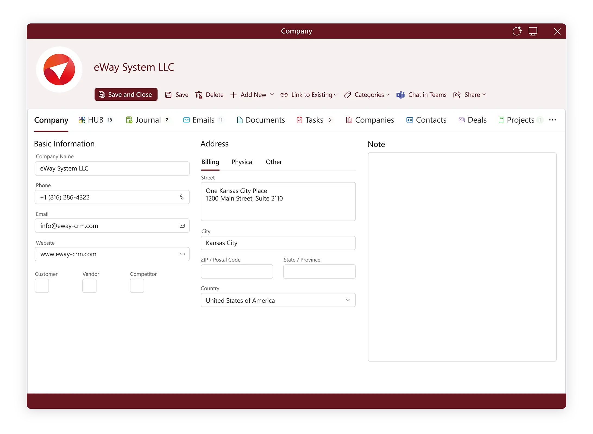Toggle the Competitor checkbox
Image resolution: width=593 pixels, height=434 pixels.
coord(137,285)
